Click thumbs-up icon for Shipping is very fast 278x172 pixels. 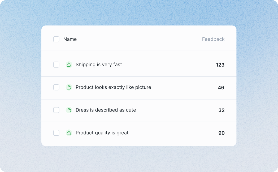[69, 65]
